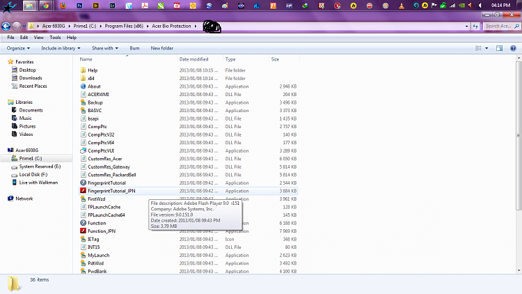Open Firefox from the taskbar
The width and height of the screenshot is (522, 294).
click(x=63, y=6)
